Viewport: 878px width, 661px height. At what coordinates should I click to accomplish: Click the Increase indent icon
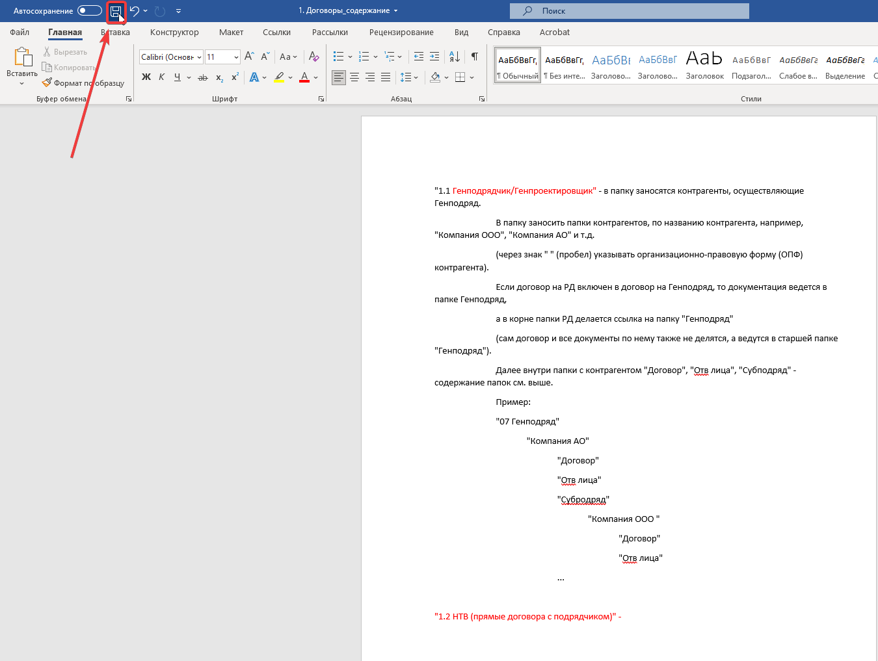pos(434,57)
